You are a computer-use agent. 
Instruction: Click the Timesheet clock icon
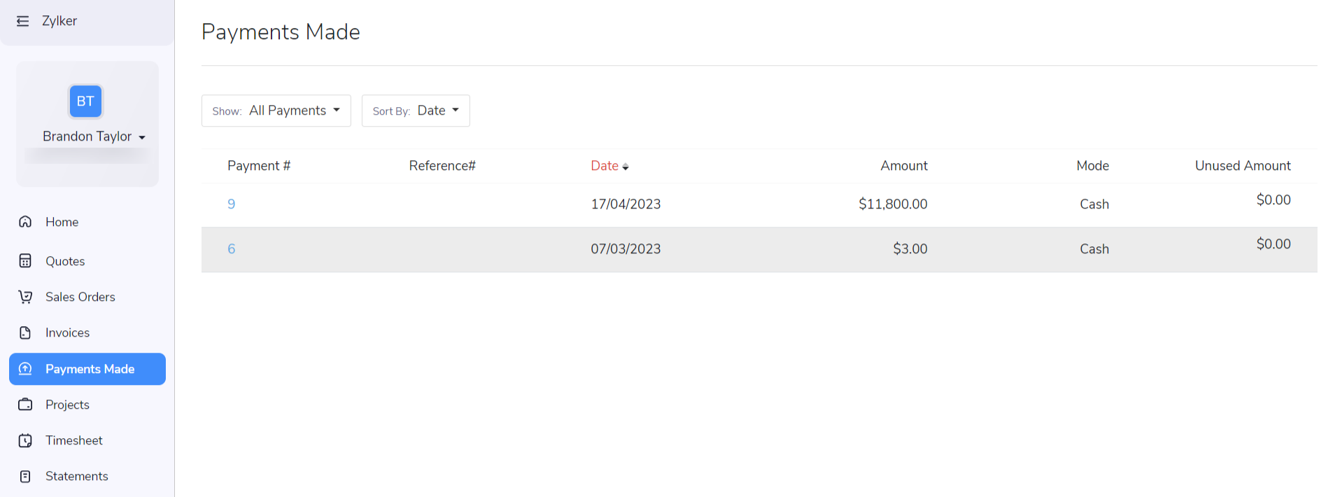coord(25,440)
